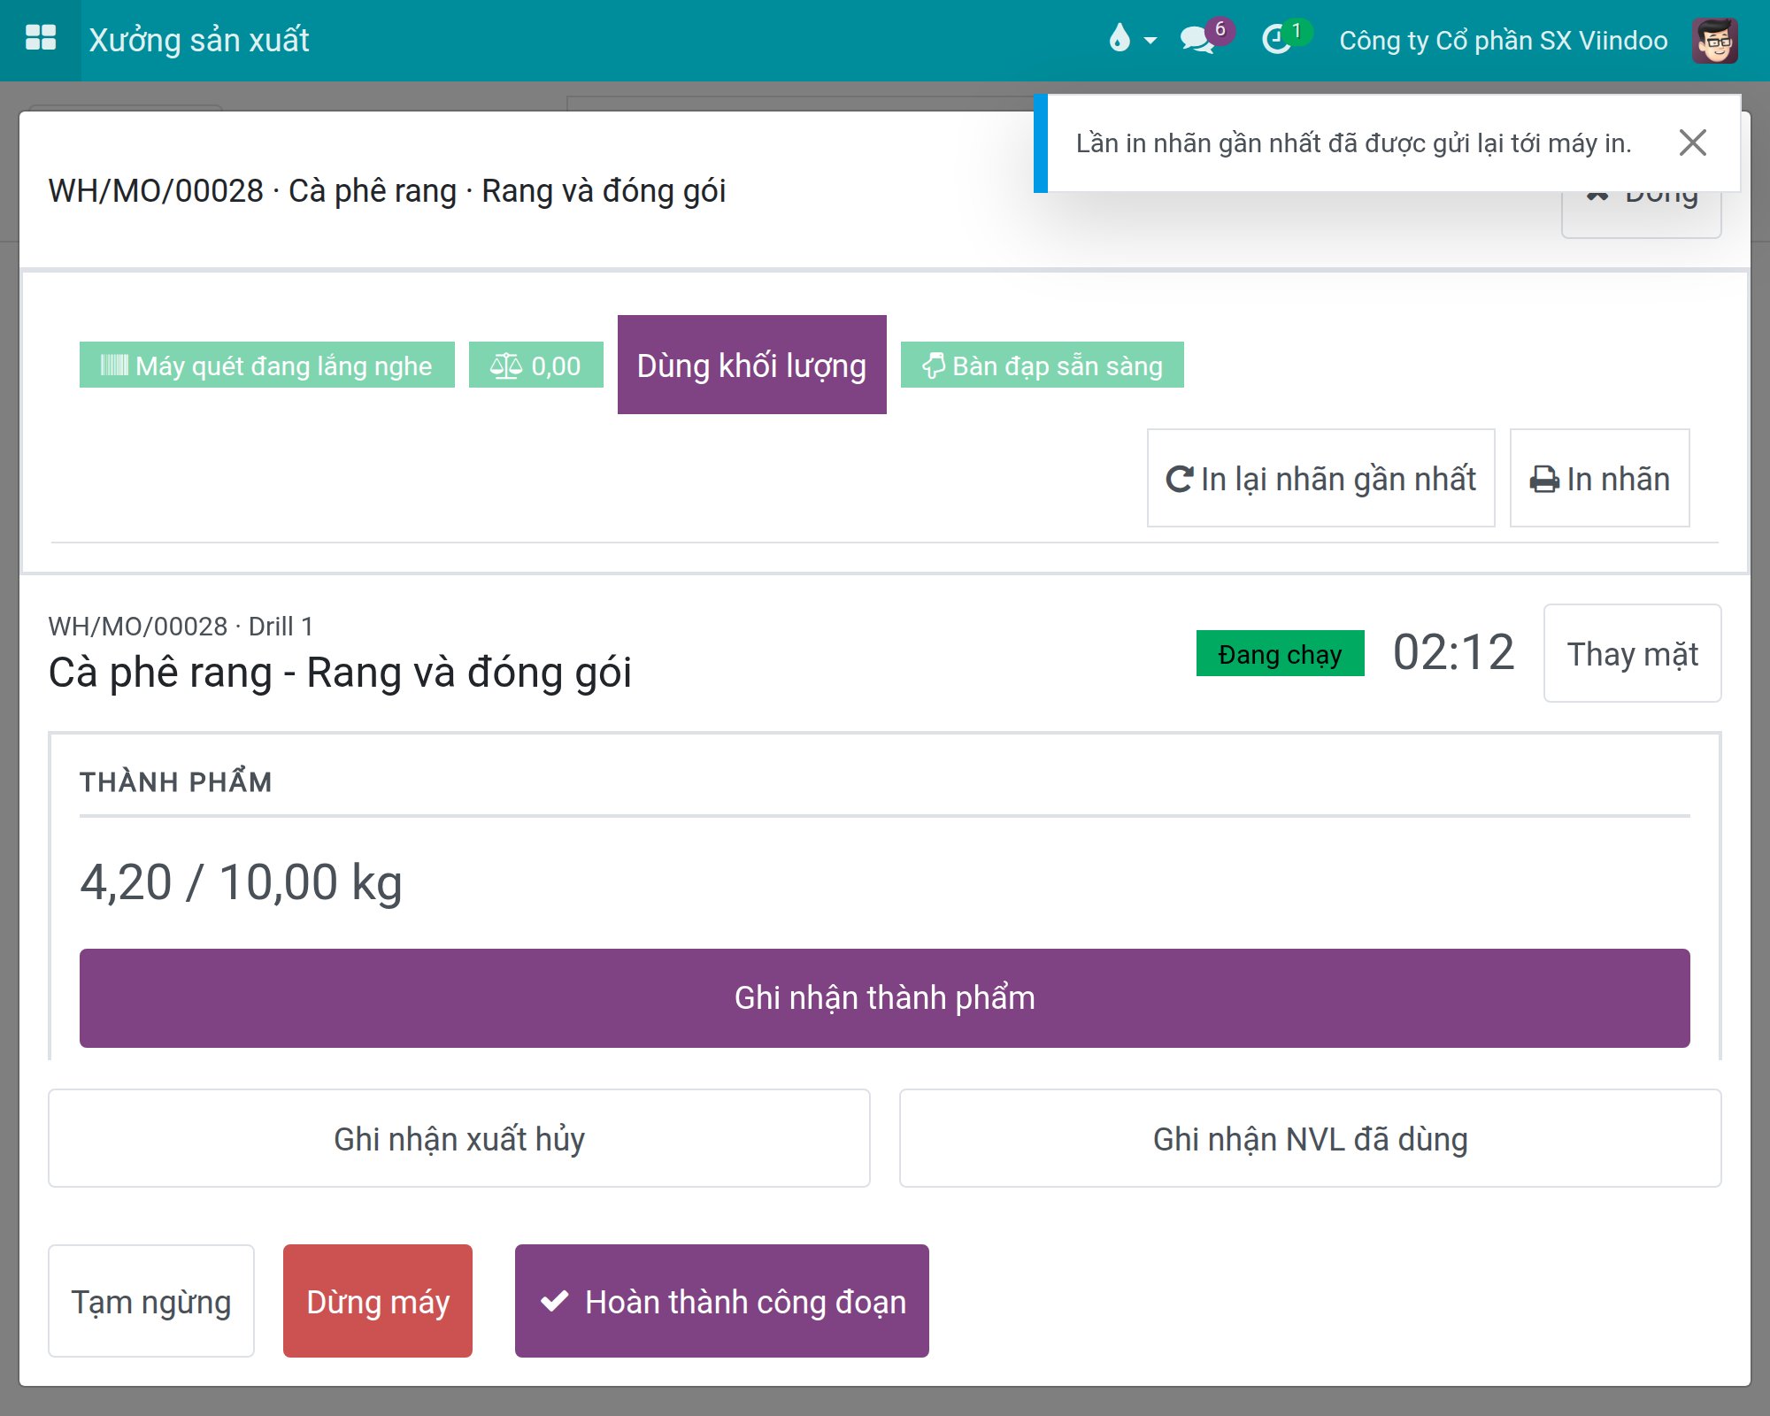1770x1416 pixels.
Task: Click the 4,20 / 10,00 kg quantity
Action: tap(242, 882)
